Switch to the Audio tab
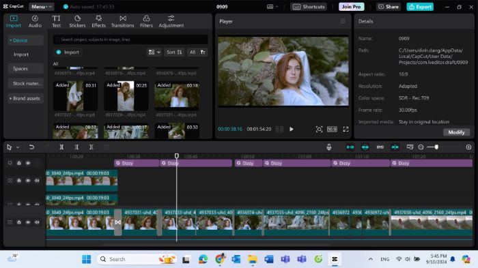The image size is (478, 268). [35, 22]
